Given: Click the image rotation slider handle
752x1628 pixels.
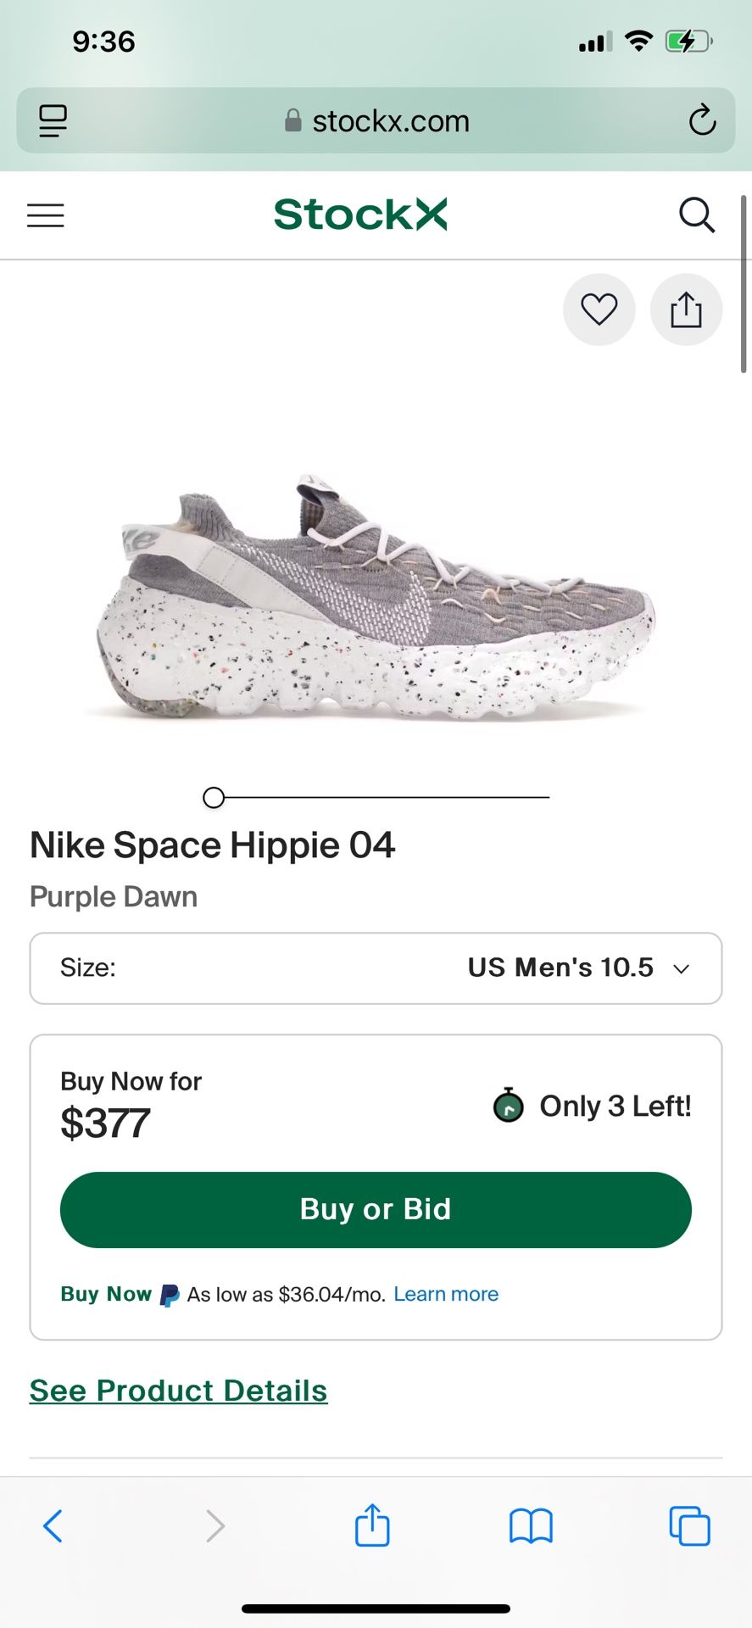Looking at the screenshot, I should [x=214, y=797].
